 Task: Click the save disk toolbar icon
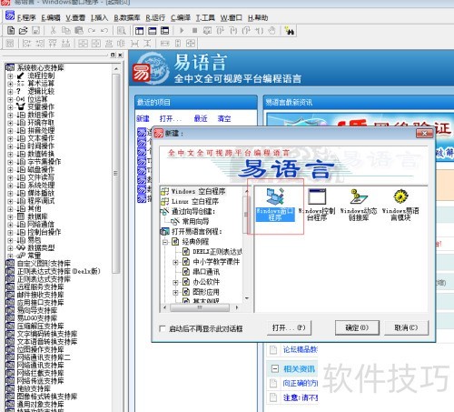35,31
